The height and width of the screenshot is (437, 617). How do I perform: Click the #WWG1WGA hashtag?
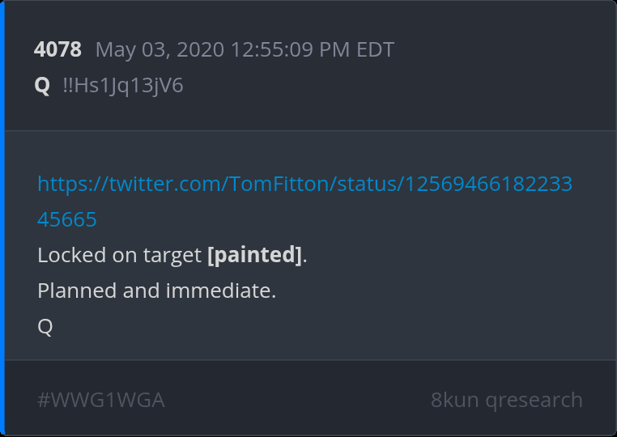101,400
